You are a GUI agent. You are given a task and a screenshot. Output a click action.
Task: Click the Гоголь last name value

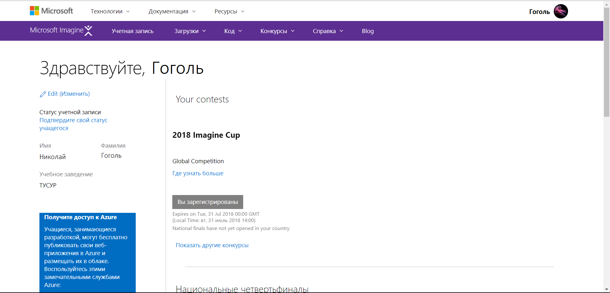111,156
